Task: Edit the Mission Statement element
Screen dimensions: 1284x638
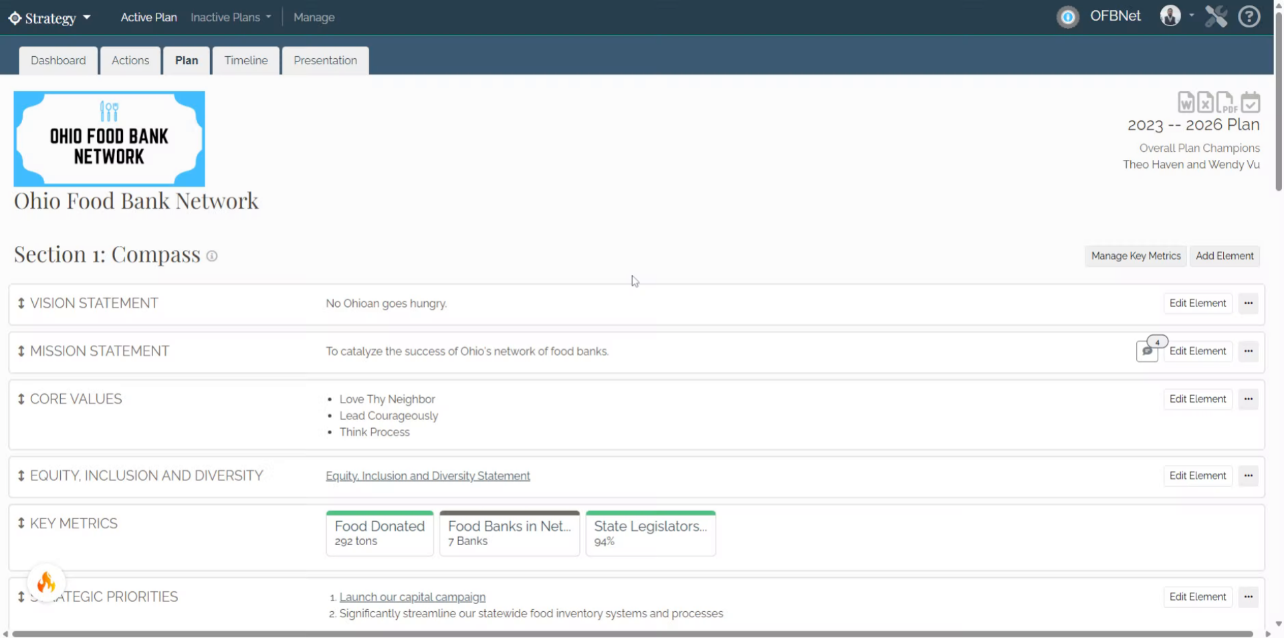Action: pyautogui.click(x=1198, y=351)
